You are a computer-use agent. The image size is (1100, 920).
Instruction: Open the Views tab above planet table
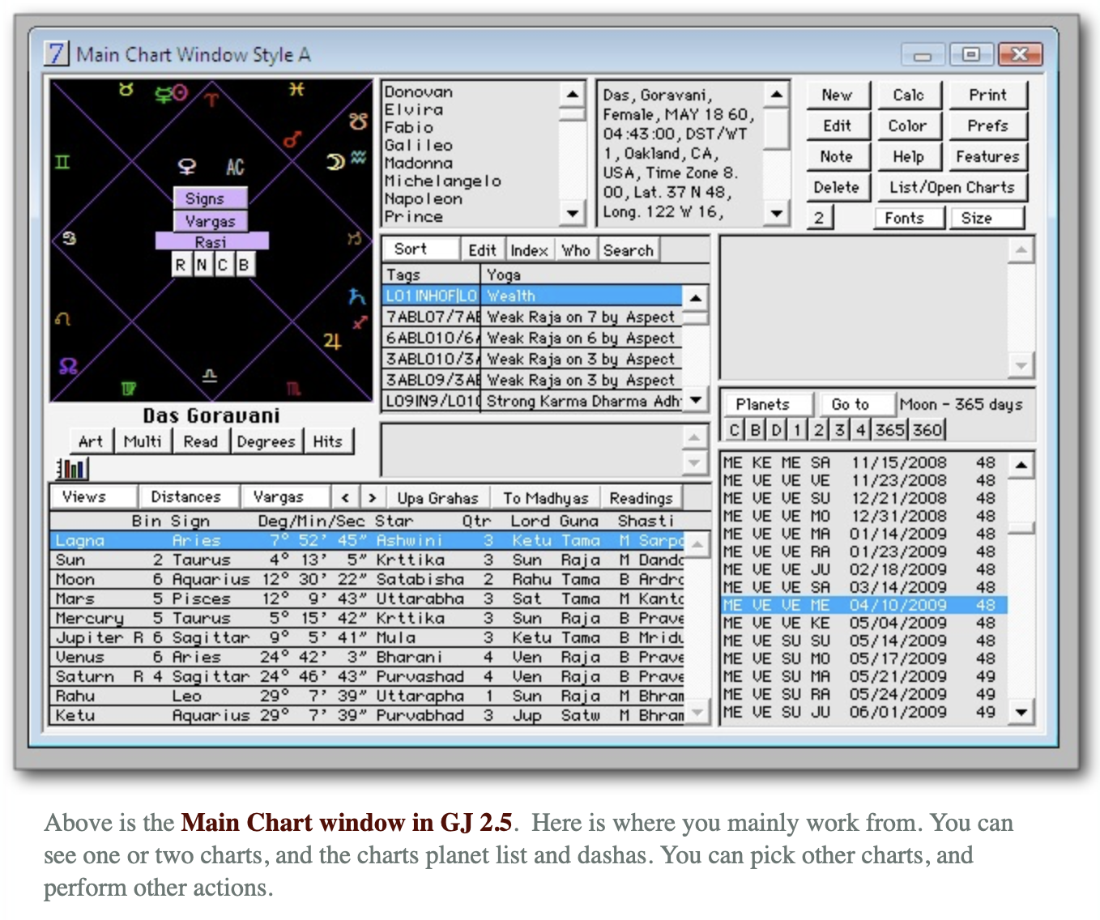click(x=84, y=496)
